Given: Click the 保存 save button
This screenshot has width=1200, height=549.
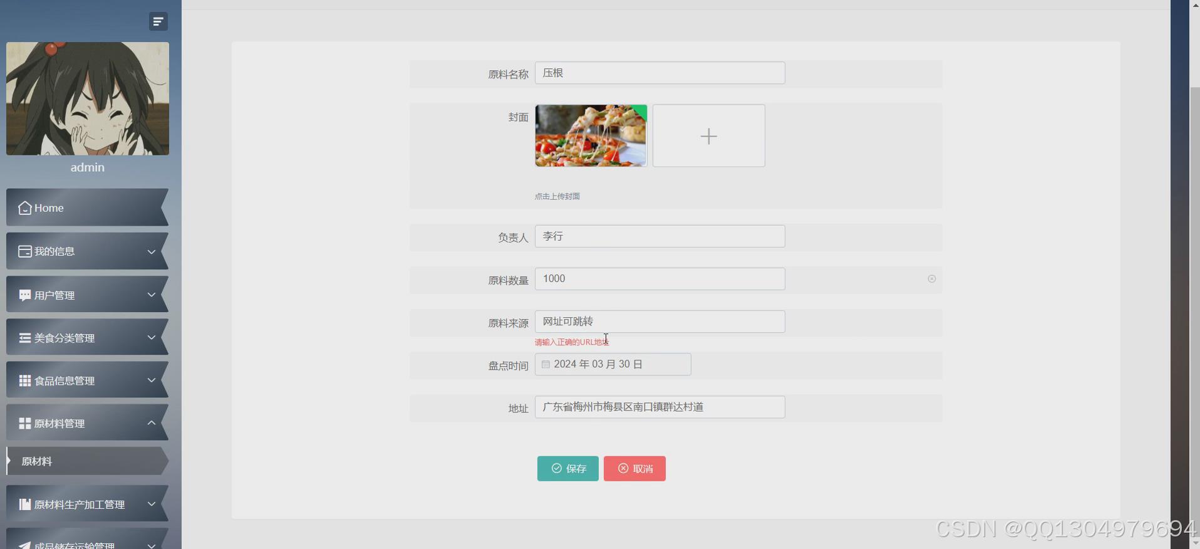Looking at the screenshot, I should pyautogui.click(x=567, y=469).
